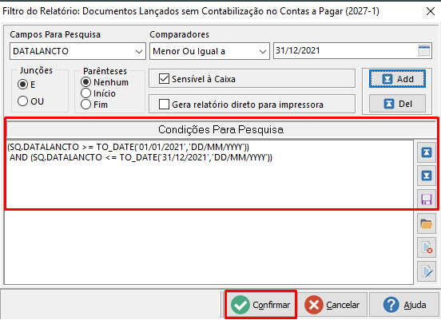Image resolution: width=441 pixels, height=320 pixels.
Task: Choose Nenhum under Parênteses
Action: click(85, 82)
